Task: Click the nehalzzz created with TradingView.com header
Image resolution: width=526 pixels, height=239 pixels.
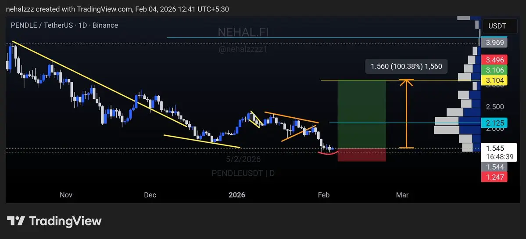Action: 118,9
